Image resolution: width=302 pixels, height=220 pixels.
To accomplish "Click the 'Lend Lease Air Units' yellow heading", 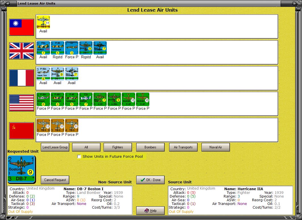I will [152, 10].
